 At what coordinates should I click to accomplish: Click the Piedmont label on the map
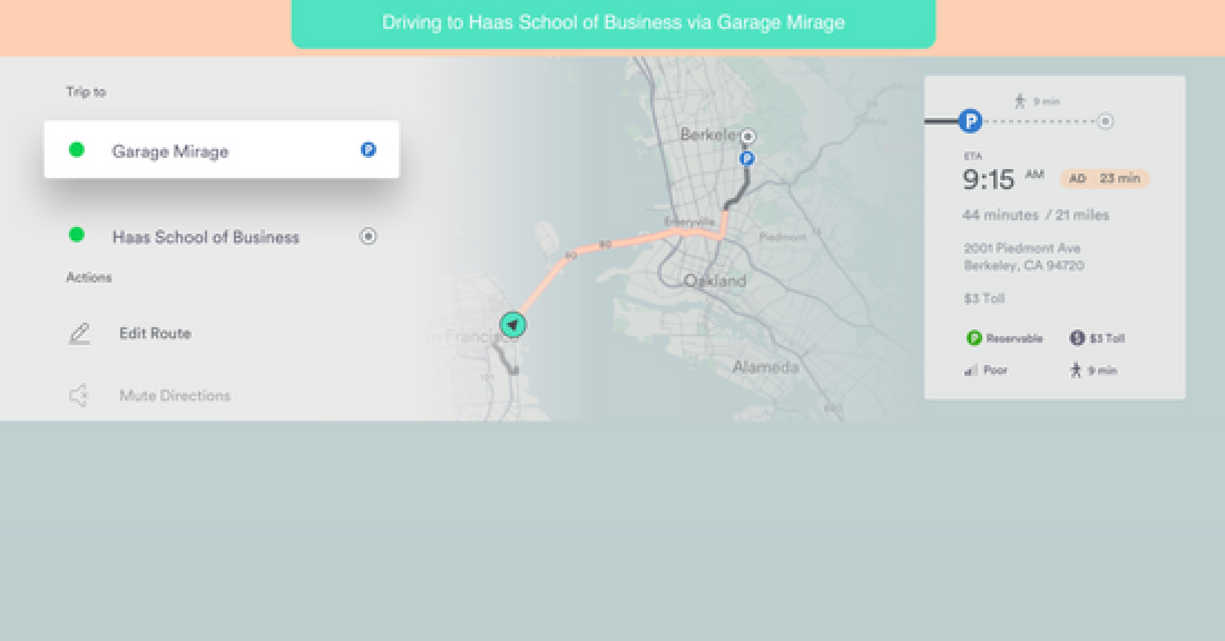pyautogui.click(x=782, y=237)
